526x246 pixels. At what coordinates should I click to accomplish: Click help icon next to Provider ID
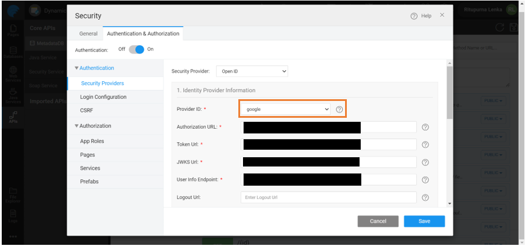click(340, 109)
